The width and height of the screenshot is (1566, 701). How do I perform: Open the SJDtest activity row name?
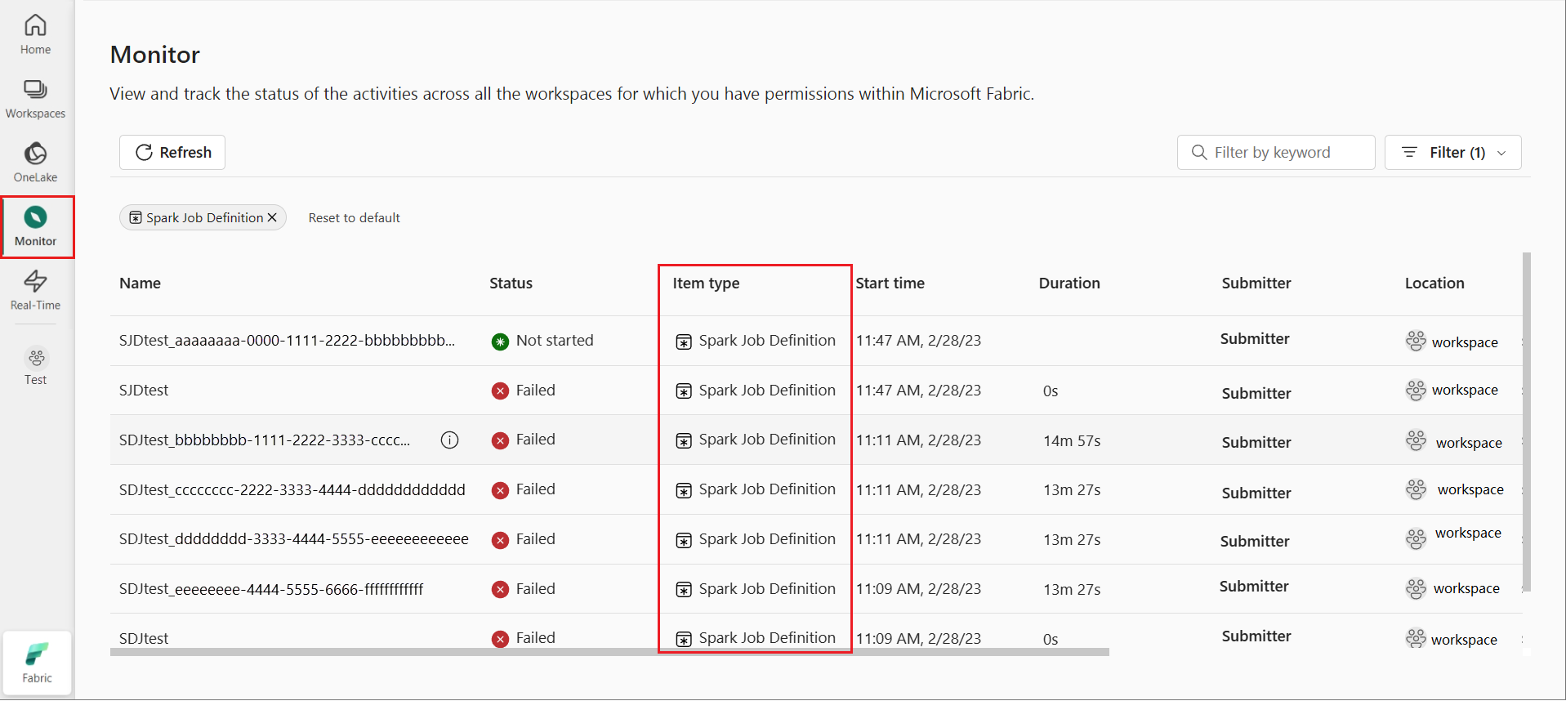144,391
